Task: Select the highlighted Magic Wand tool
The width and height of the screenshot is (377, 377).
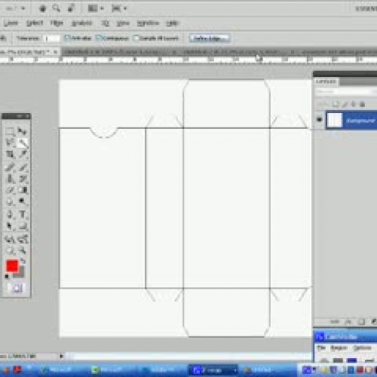Action: (x=23, y=143)
